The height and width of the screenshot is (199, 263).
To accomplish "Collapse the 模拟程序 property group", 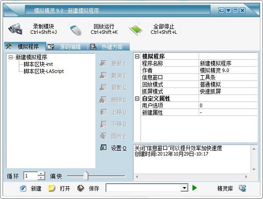I will point(137,56).
